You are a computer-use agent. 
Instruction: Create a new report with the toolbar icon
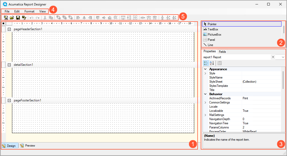[x=6, y=17]
